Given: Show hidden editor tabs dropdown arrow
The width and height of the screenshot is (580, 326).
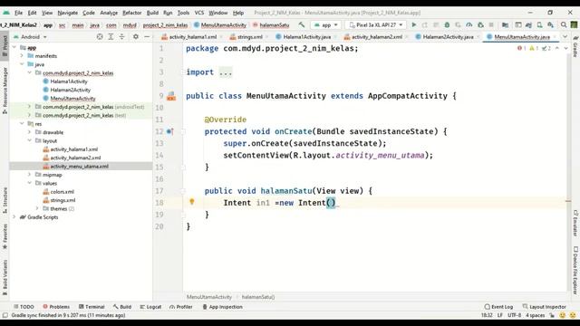Looking at the screenshot, I should coord(565,36).
